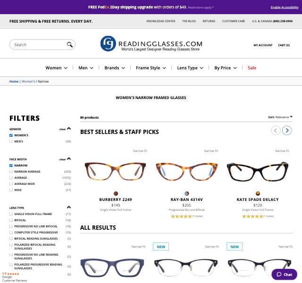This screenshot has width=302, height=283.
Task: Click Enable Accessibility link
Action: click(x=285, y=8)
